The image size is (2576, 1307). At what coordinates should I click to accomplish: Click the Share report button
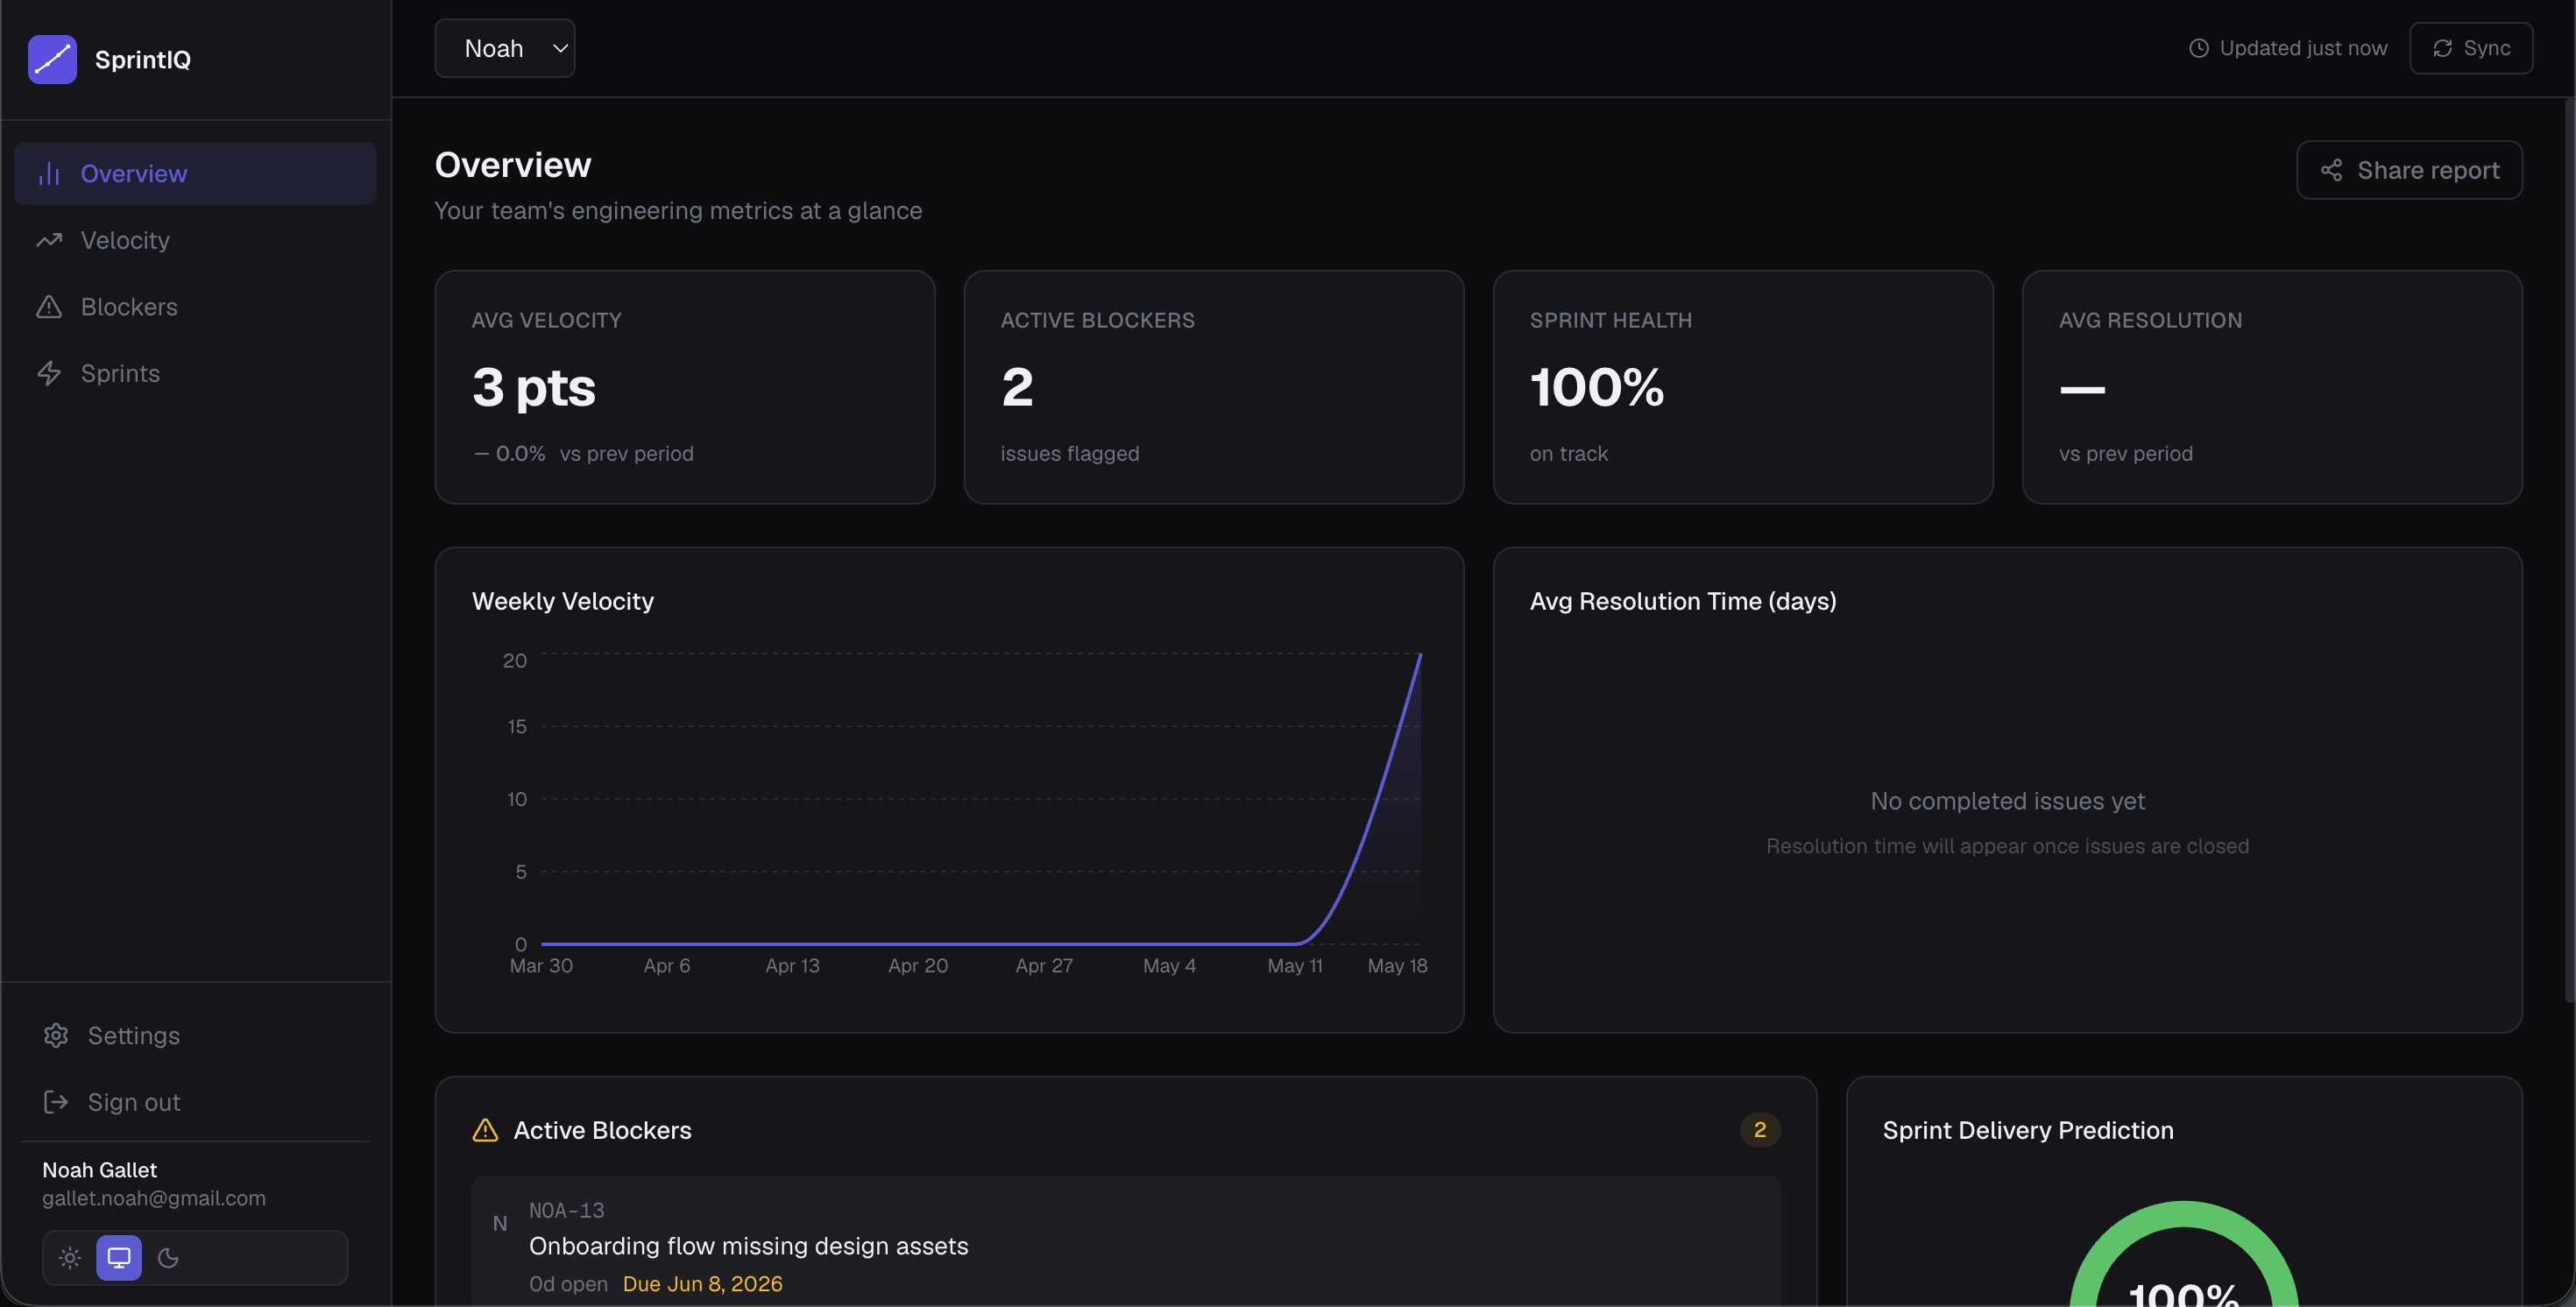click(2409, 170)
